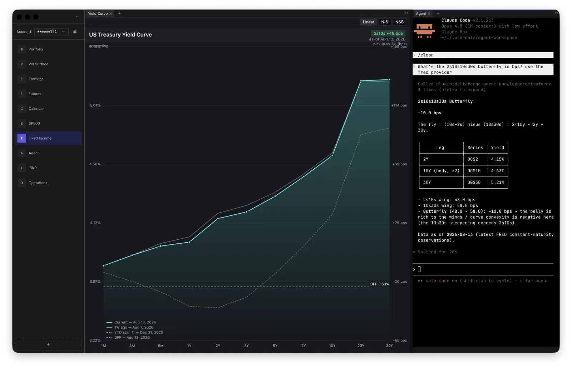
Task: Select the Fixed Income sidebar entry
Action: click(x=49, y=138)
